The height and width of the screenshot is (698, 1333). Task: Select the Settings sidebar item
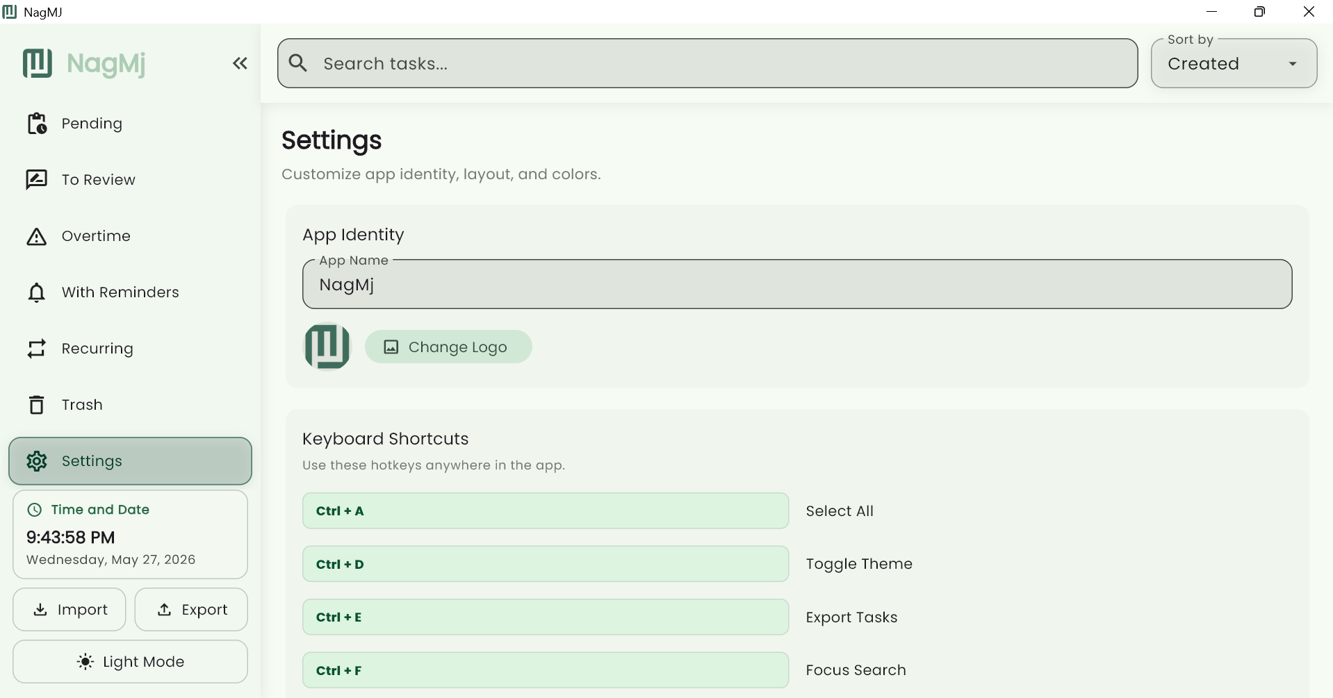pyautogui.click(x=130, y=461)
